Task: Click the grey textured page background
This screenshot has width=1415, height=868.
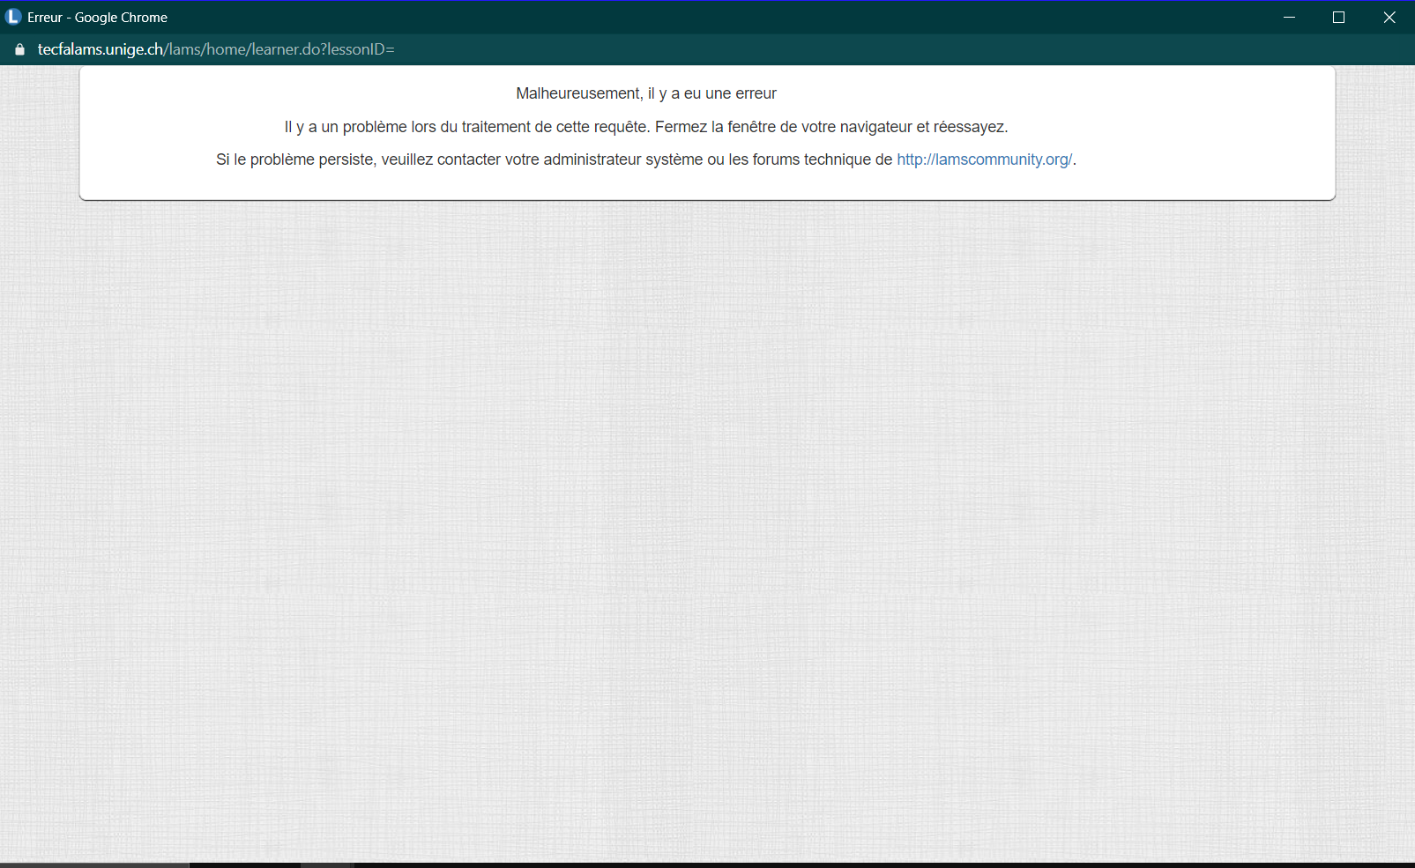Action: pyautogui.click(x=705, y=529)
